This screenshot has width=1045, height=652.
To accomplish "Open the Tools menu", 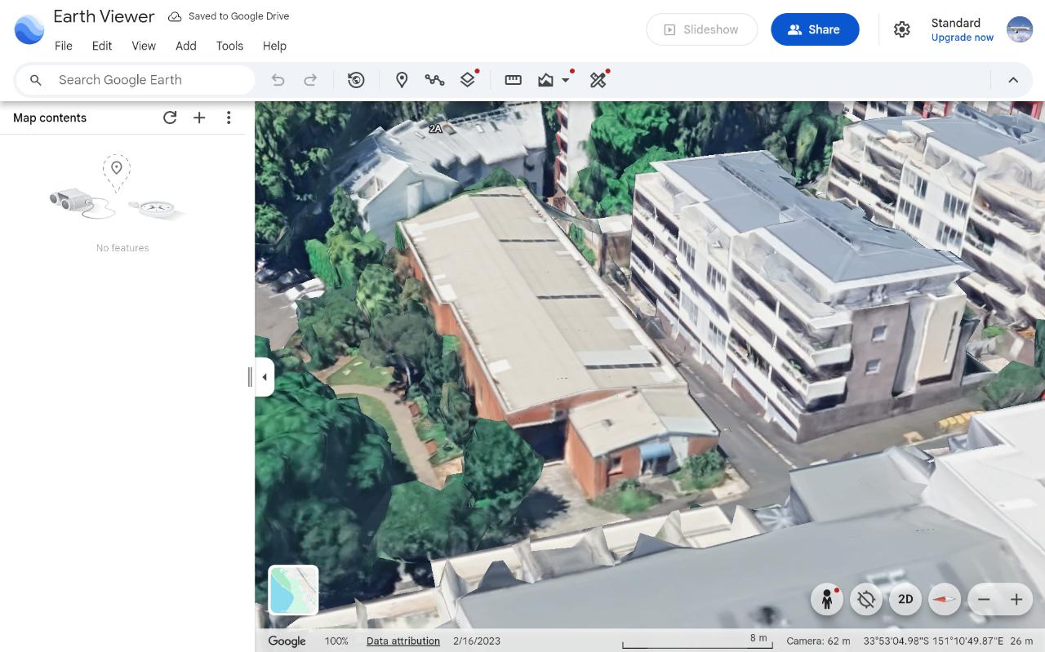I will coord(229,46).
